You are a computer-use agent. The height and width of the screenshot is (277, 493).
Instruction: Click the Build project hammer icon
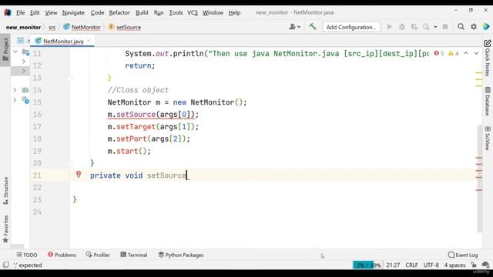coord(312,27)
